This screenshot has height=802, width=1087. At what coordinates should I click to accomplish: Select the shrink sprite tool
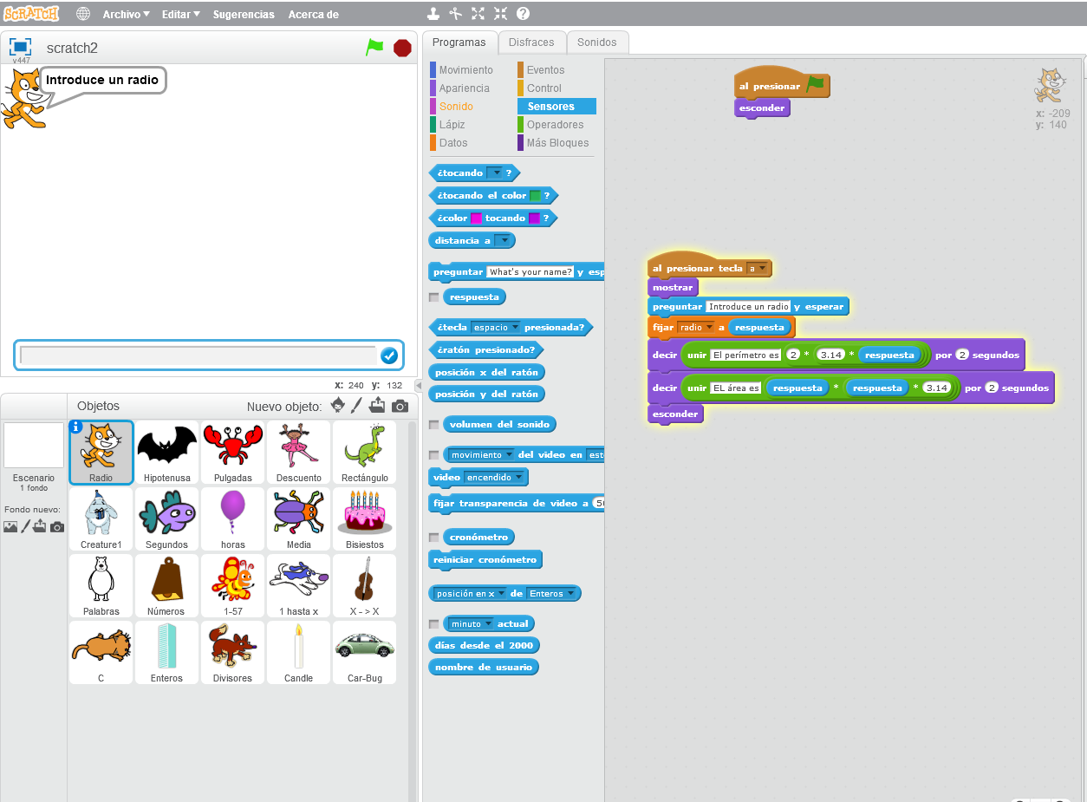tap(499, 14)
